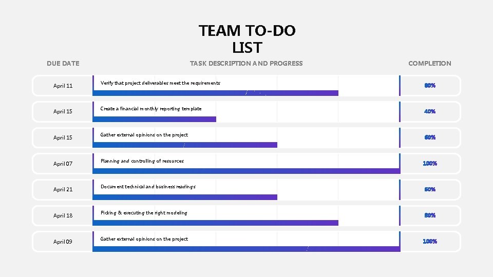Click the 100% completion in the April 07 row

(429, 164)
